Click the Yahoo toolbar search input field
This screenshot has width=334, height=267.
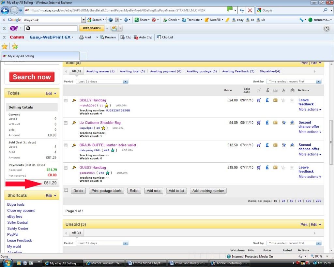tap(51, 28)
